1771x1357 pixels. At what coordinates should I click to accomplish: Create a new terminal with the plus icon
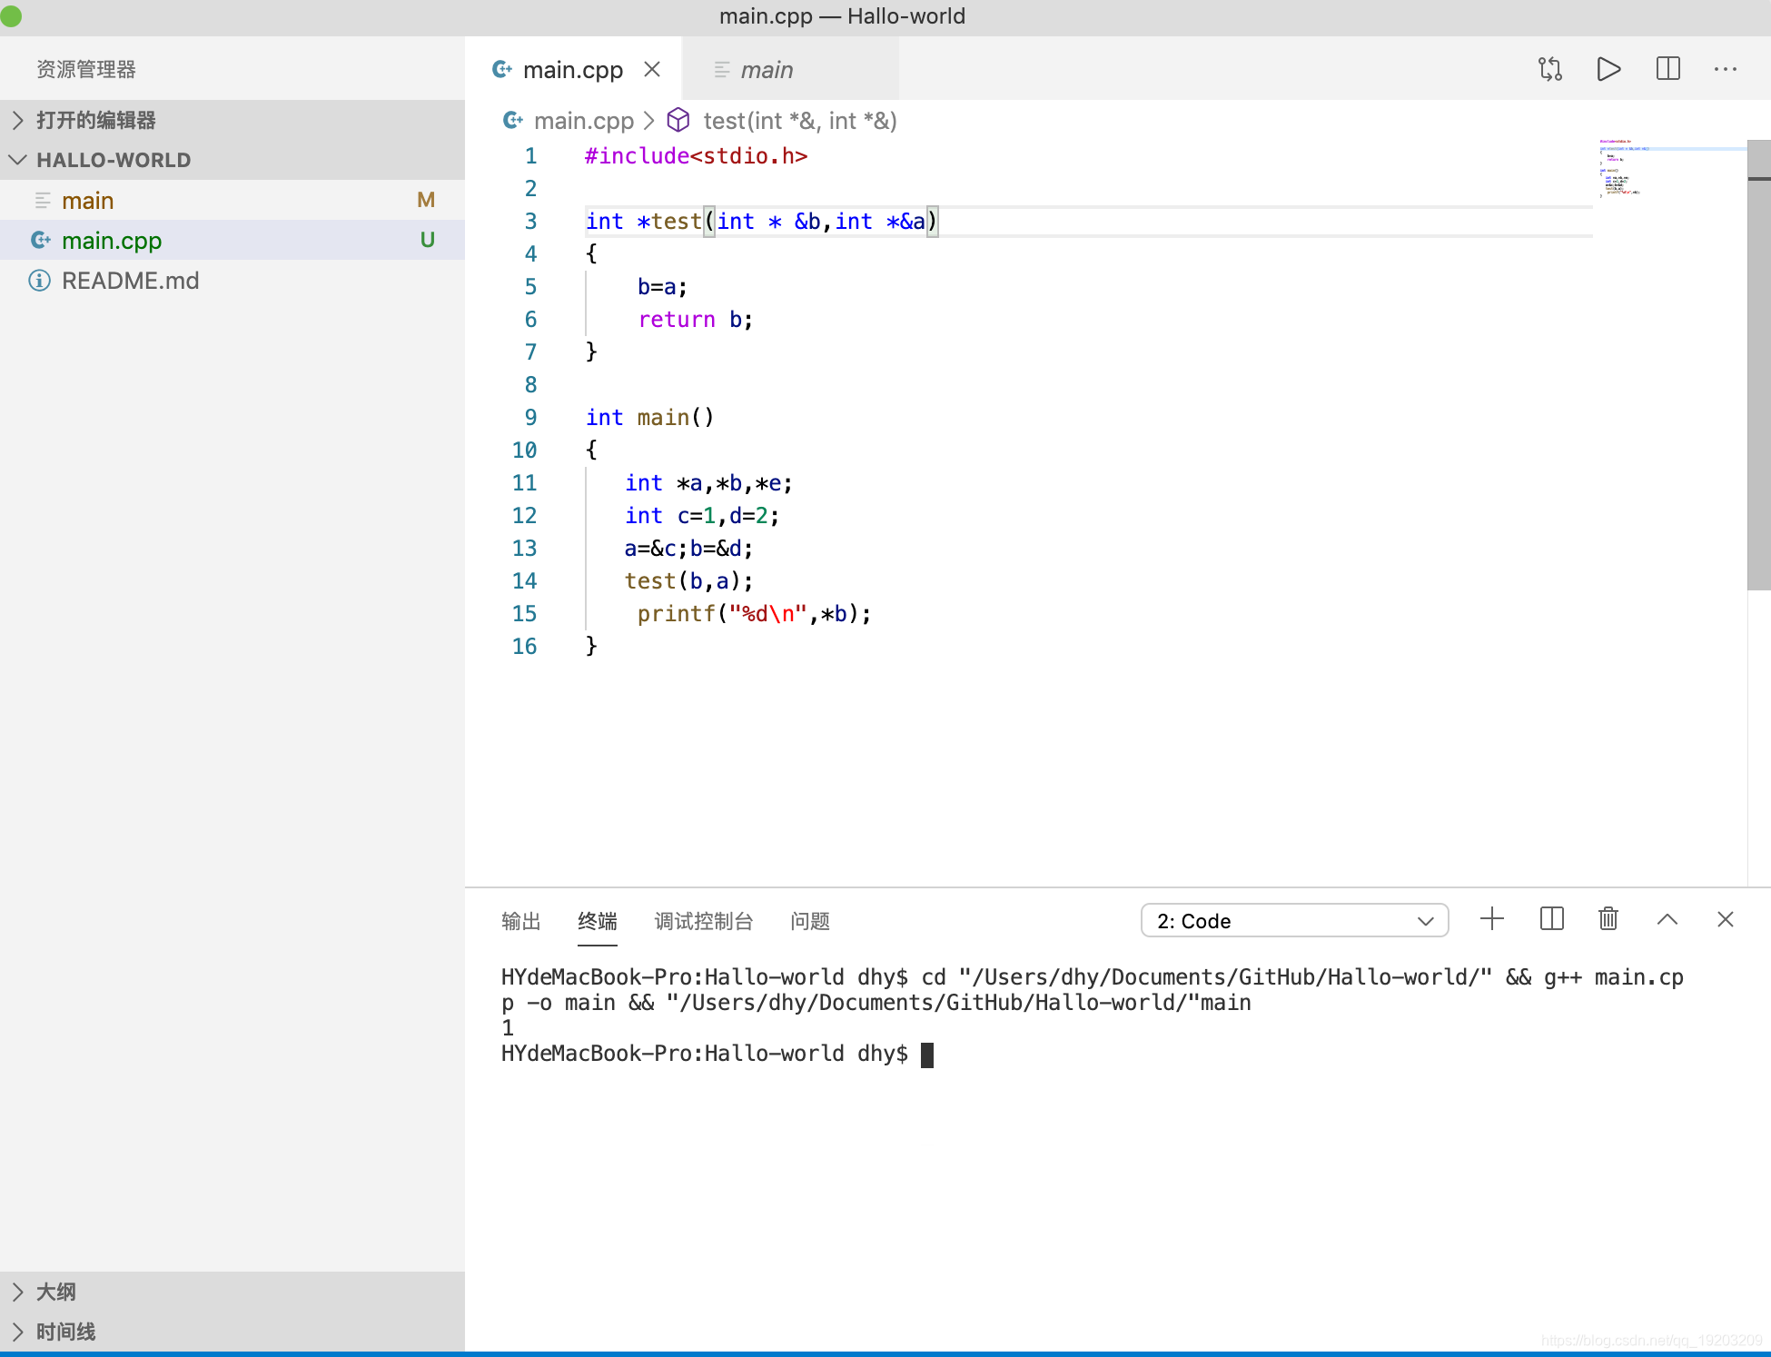(x=1492, y=919)
